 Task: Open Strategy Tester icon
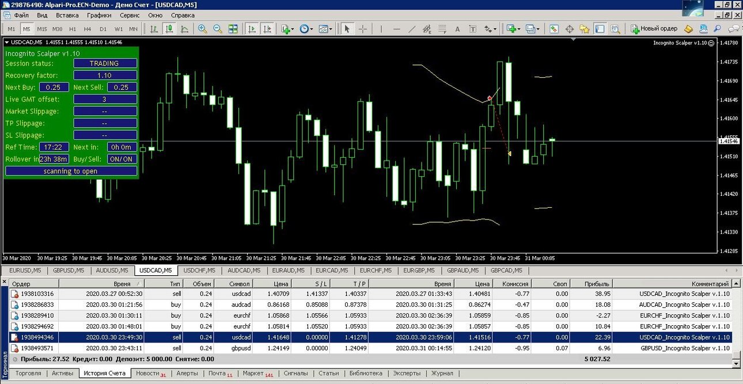615,29
